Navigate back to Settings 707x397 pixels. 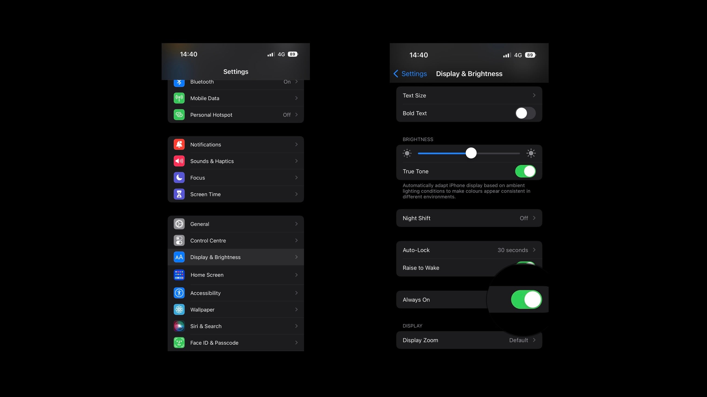point(410,74)
